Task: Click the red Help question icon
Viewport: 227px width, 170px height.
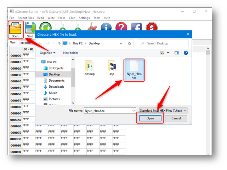Action: click(121, 26)
